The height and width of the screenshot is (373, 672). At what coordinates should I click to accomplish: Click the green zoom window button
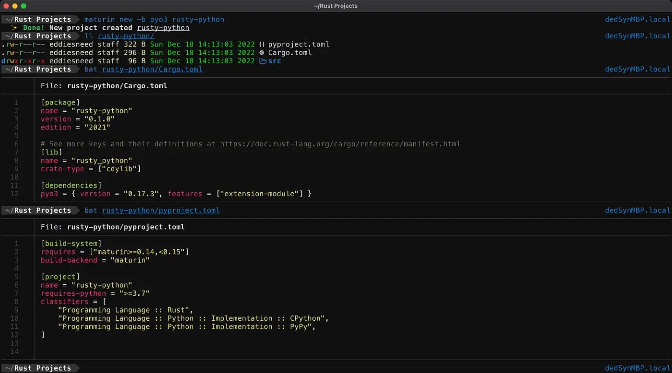click(24, 6)
